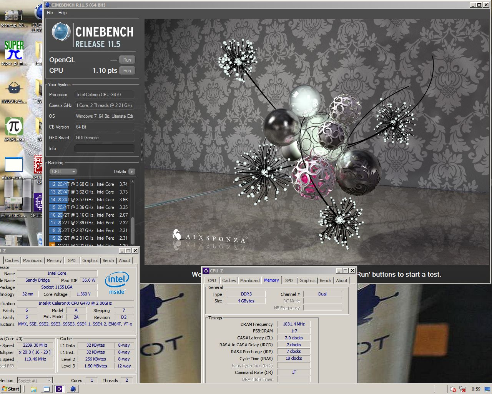Viewport: 492px width, 394px height.
Task: Open Windows Explorer from the taskbar
Action: click(34, 389)
